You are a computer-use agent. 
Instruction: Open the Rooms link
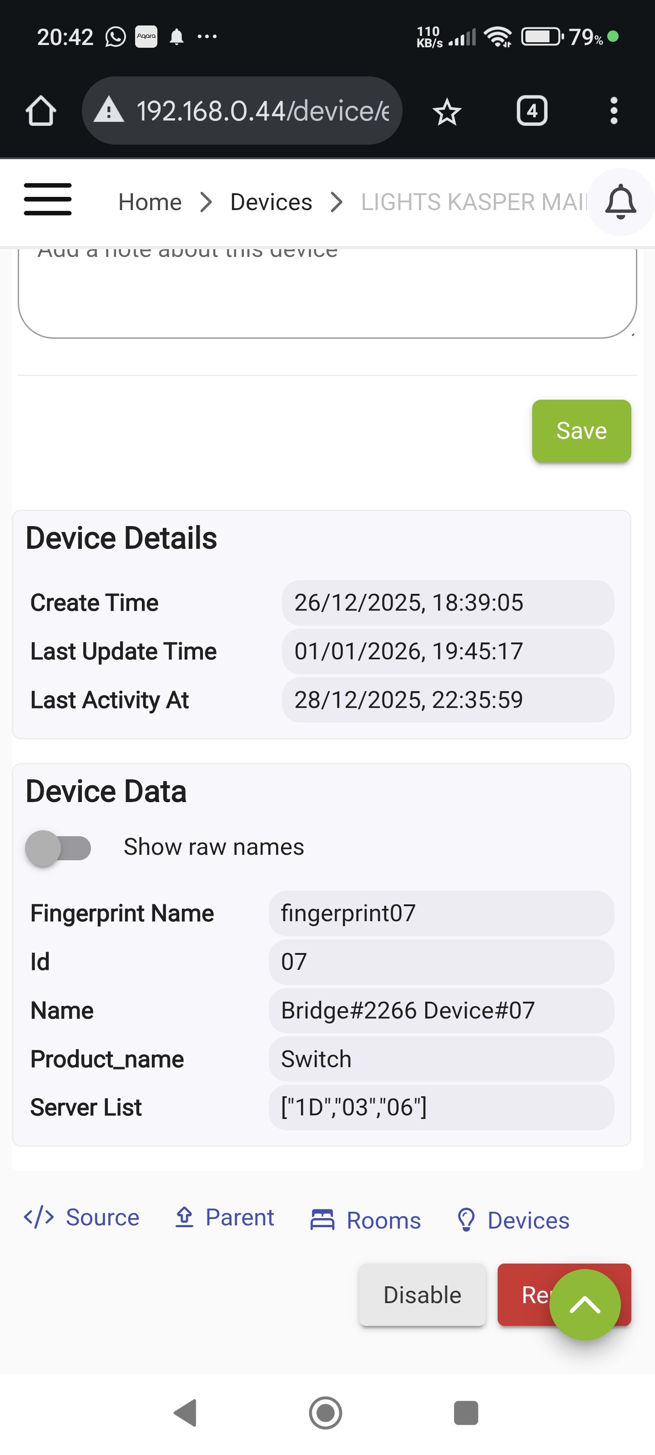point(366,1220)
